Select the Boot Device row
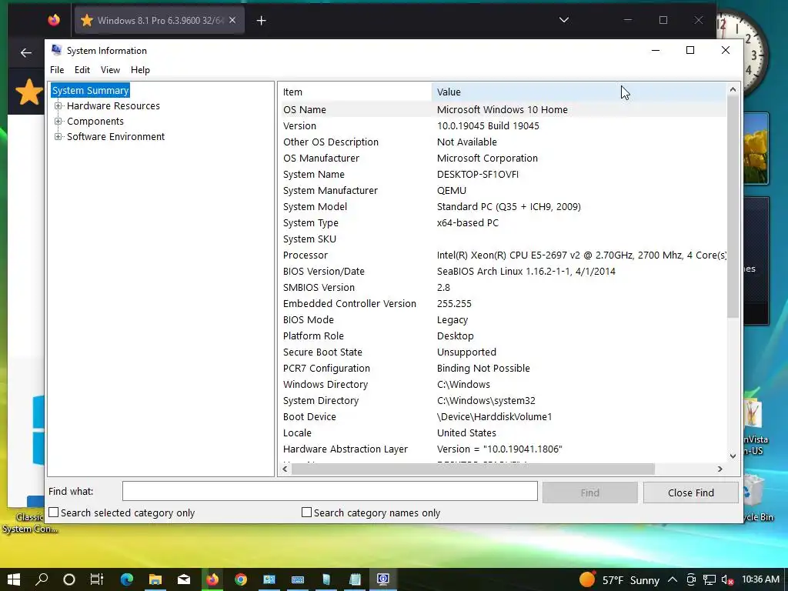The width and height of the screenshot is (788, 591). coord(503,416)
